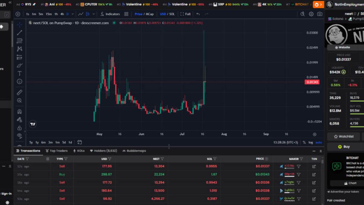The width and height of the screenshot is (364, 205).
Task: Open the Top Traders tab
Action: click(x=56, y=151)
